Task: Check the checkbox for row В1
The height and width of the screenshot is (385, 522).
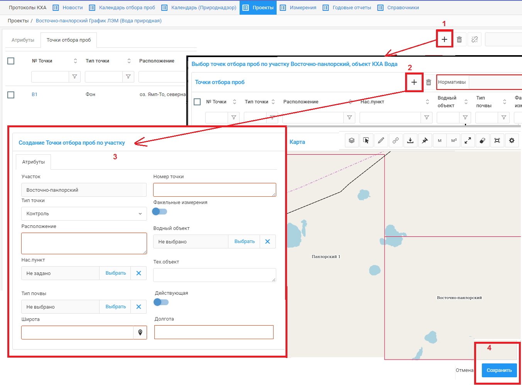Action: [x=11, y=95]
